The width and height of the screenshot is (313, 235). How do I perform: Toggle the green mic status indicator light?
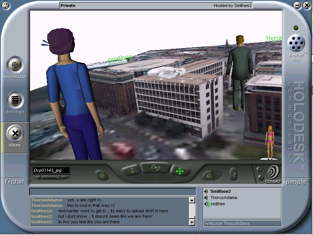296,28
